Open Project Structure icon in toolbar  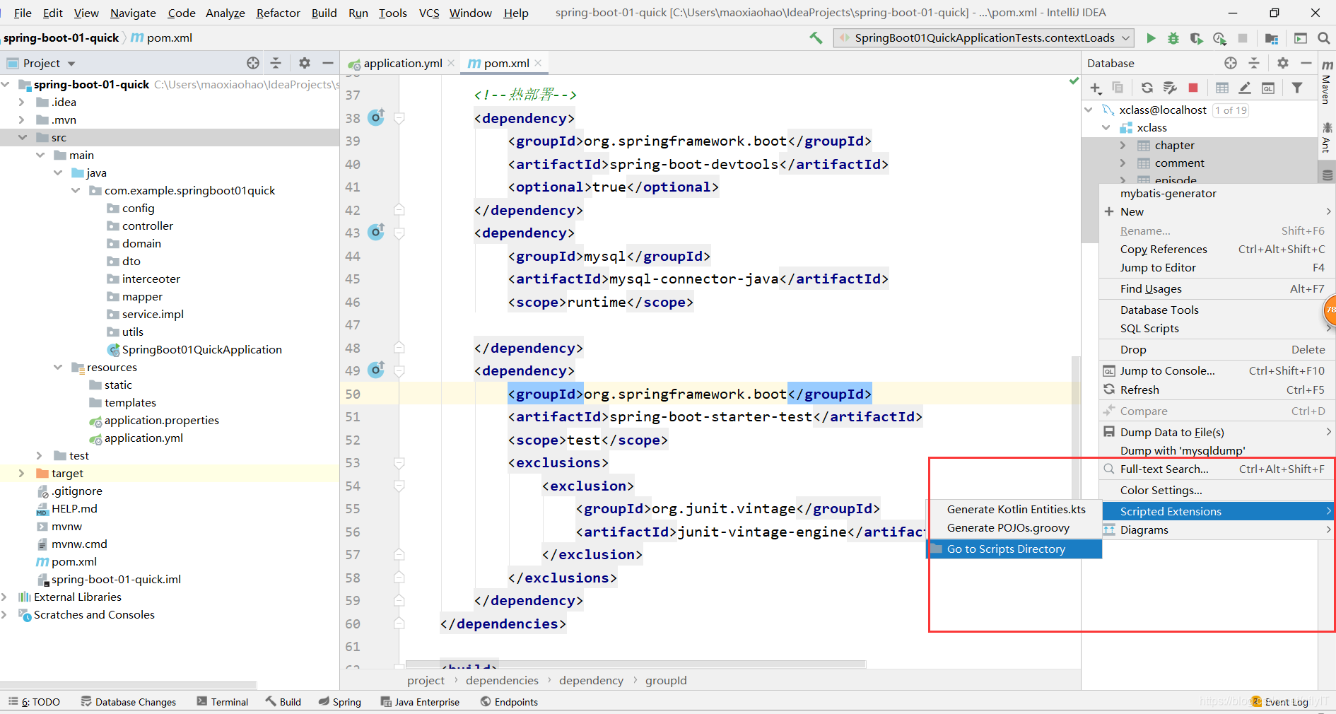click(x=1272, y=38)
